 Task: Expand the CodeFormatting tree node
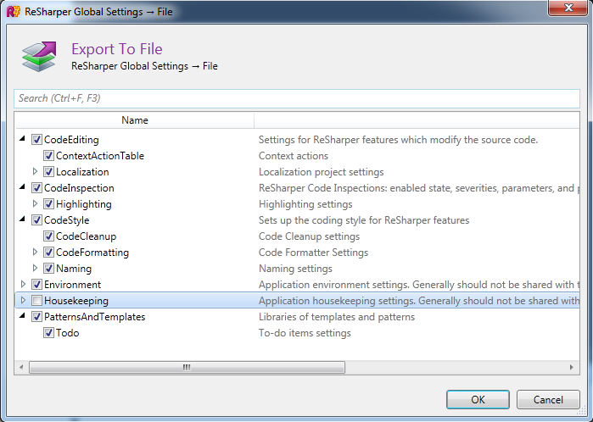pos(35,252)
